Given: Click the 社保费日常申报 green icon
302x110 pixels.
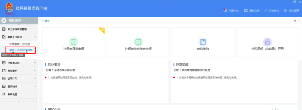Looking at the screenshot, I should click(74, 42).
